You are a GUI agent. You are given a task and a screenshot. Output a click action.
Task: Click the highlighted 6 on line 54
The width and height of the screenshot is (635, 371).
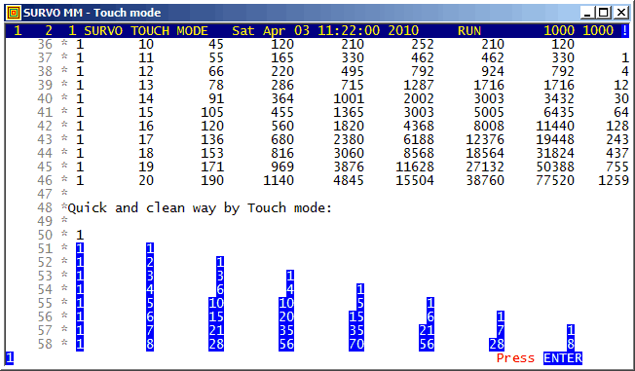coord(220,289)
